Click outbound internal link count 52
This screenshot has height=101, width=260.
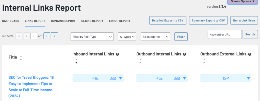click(160, 78)
